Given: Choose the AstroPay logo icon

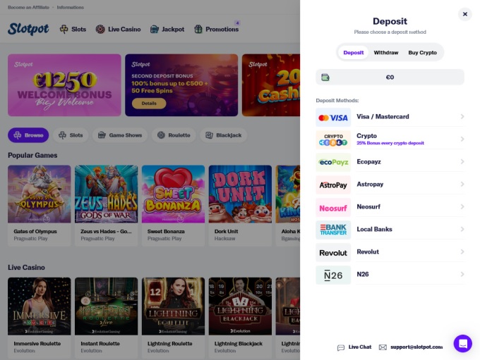Looking at the screenshot, I should click(x=333, y=185).
